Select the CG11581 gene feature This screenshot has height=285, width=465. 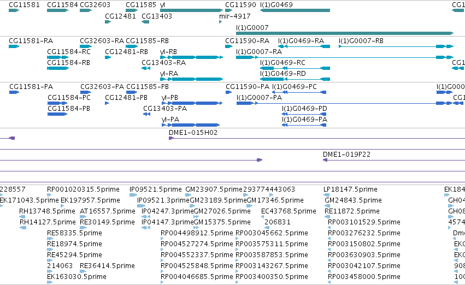[x=14, y=10]
